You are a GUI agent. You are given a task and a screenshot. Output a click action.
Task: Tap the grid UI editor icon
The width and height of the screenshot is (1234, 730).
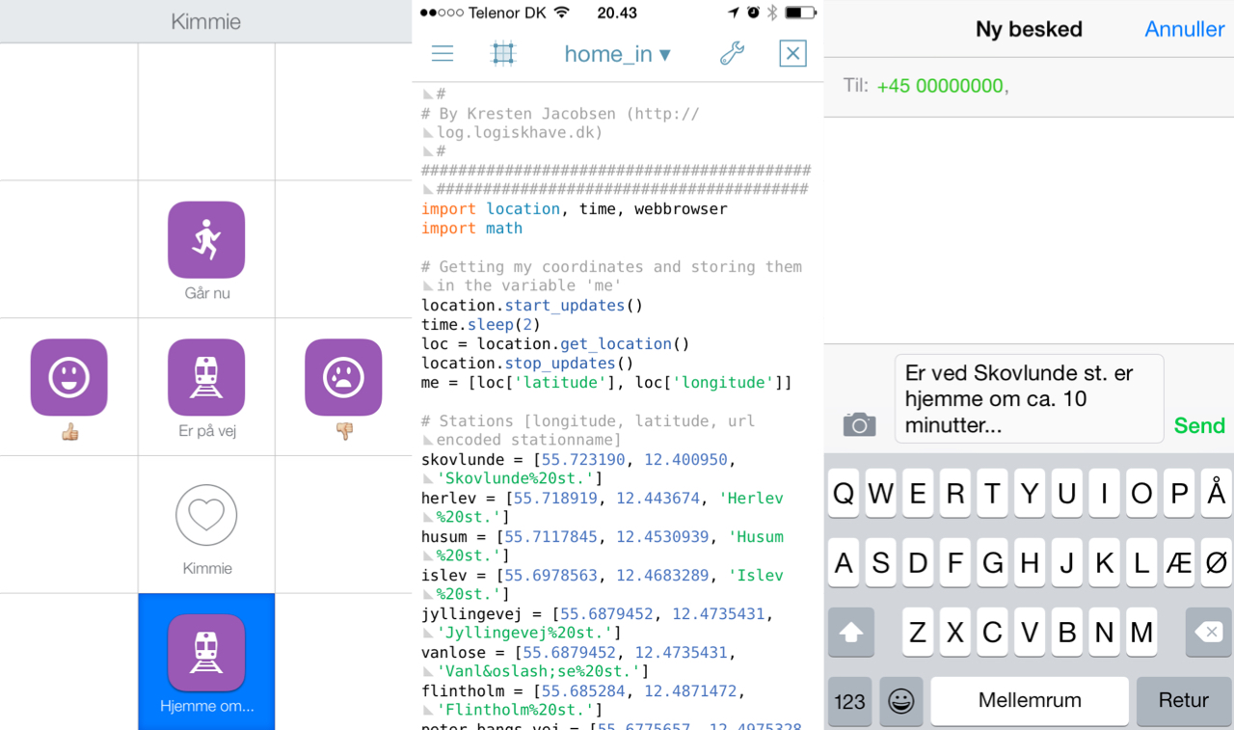point(503,54)
